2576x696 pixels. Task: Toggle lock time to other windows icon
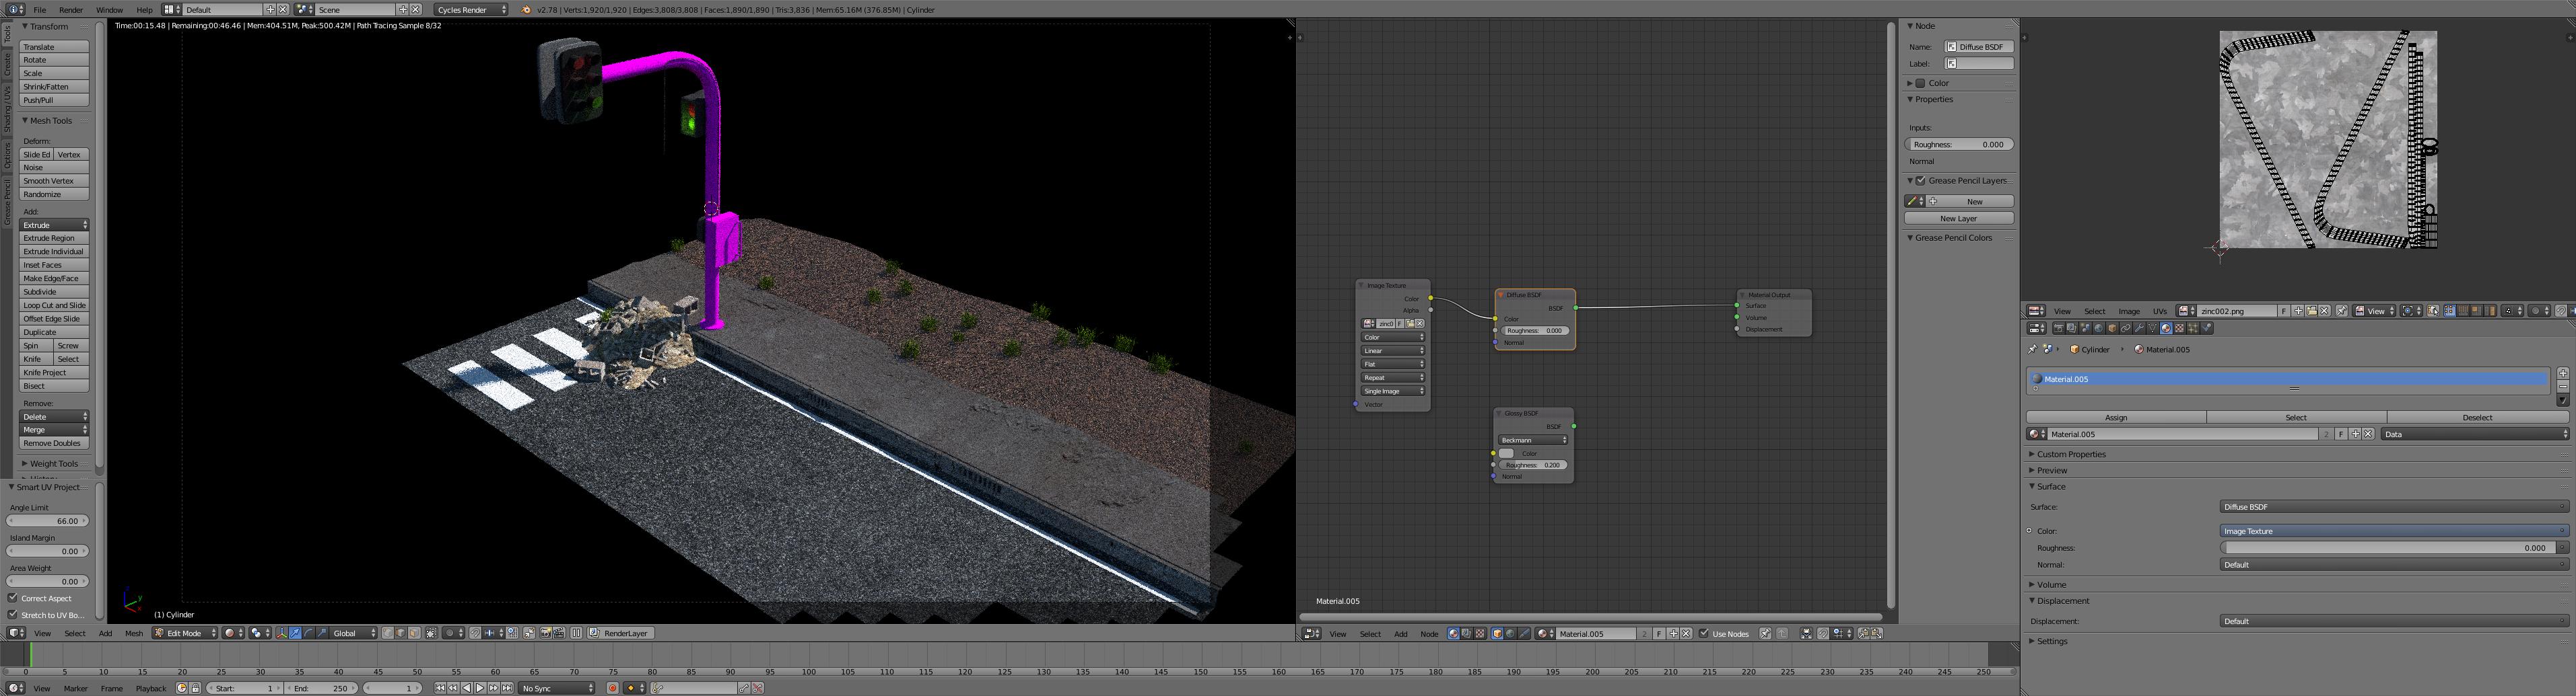pos(195,688)
